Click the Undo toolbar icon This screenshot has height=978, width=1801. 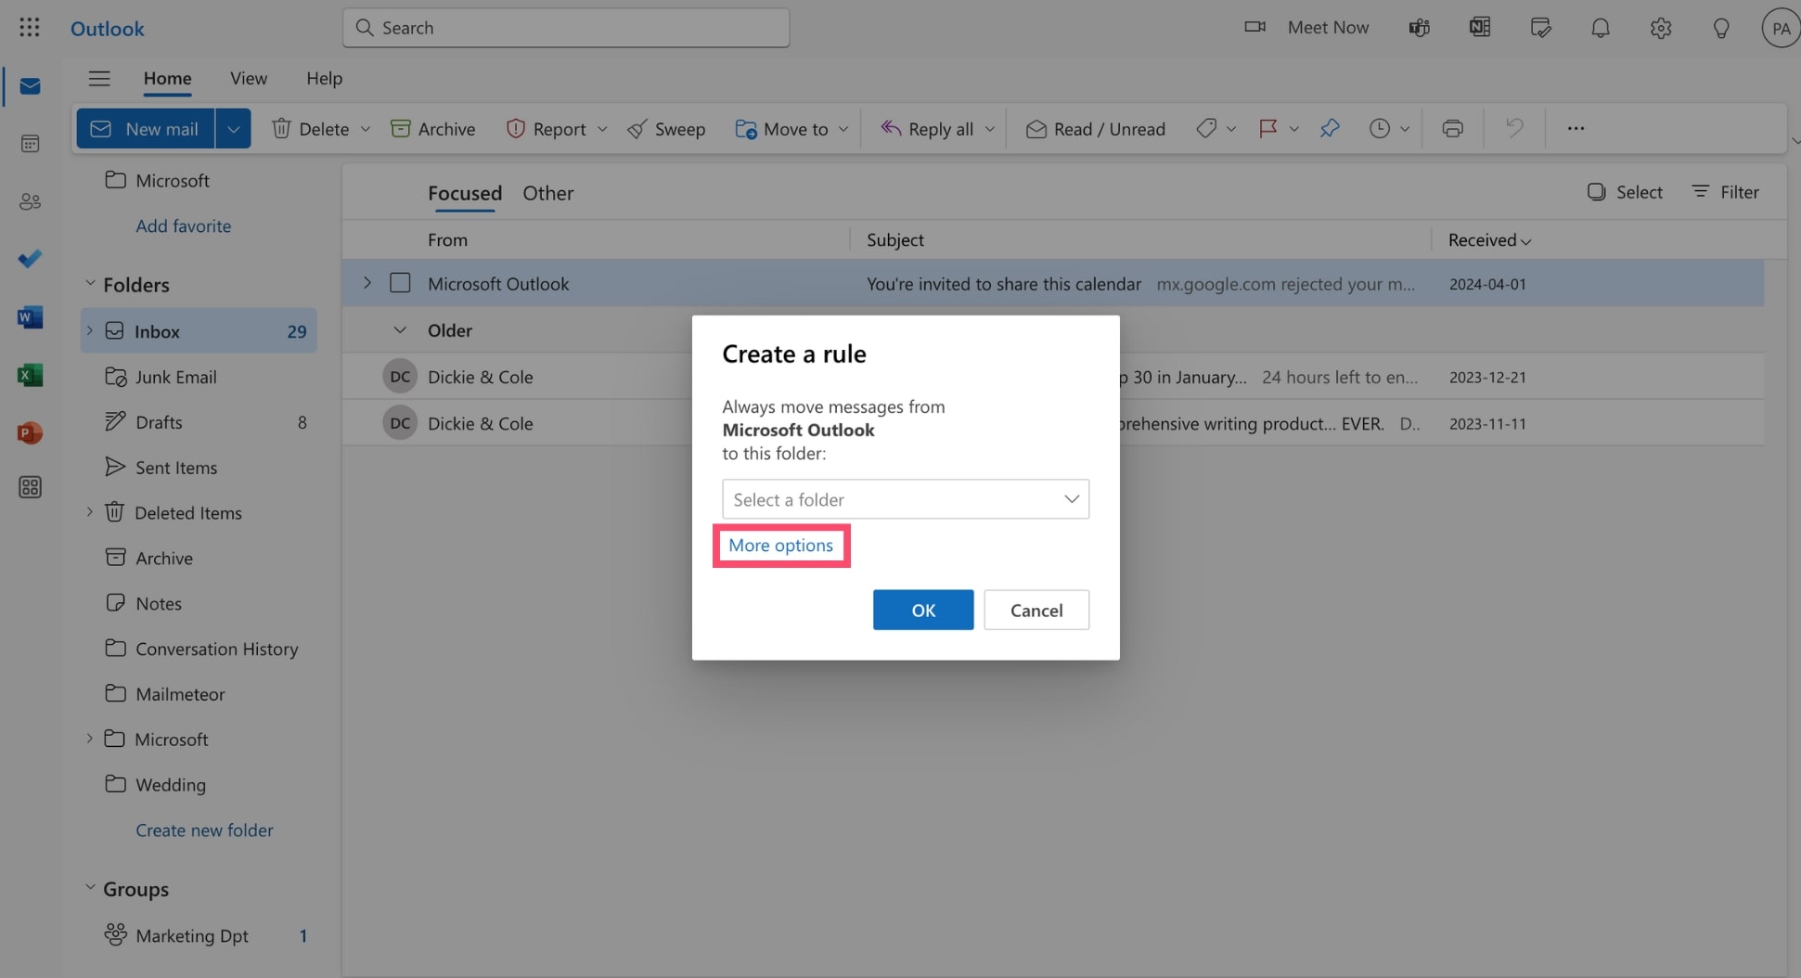click(1514, 128)
